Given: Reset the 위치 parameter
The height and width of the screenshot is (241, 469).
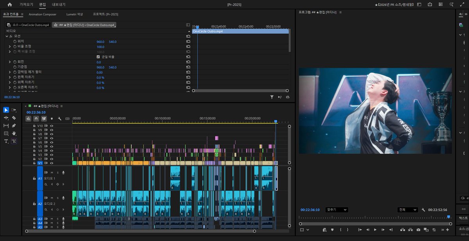Looking at the screenshot, I should tap(188, 41).
